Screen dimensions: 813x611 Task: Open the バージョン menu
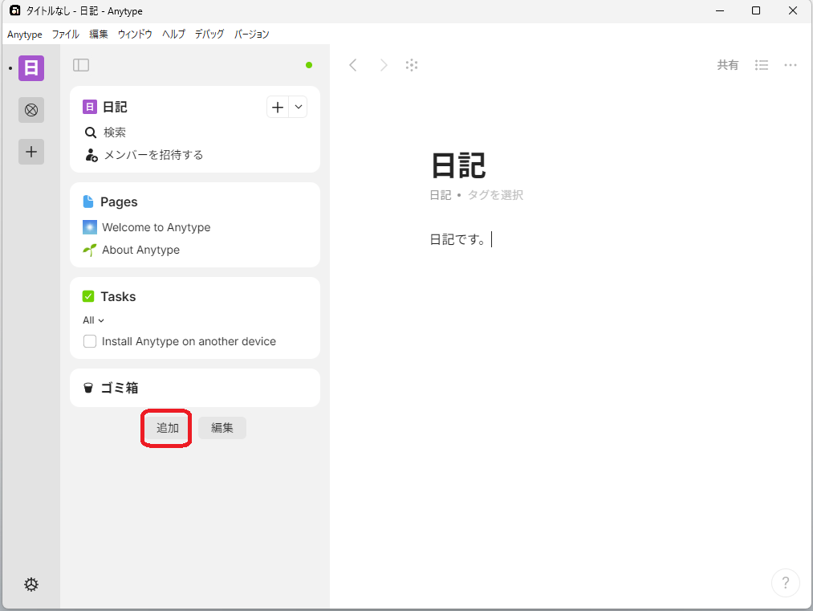(x=251, y=35)
